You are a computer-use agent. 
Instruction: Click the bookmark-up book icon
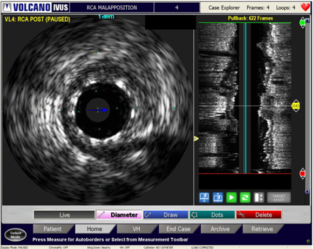[218, 198]
